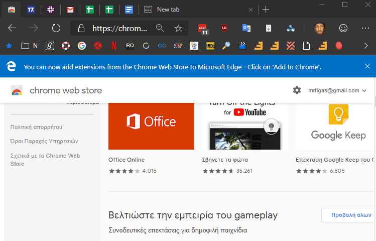Image resolution: width=376 pixels, height=241 pixels.
Task: Open the user profile avatar
Action: 320,28
